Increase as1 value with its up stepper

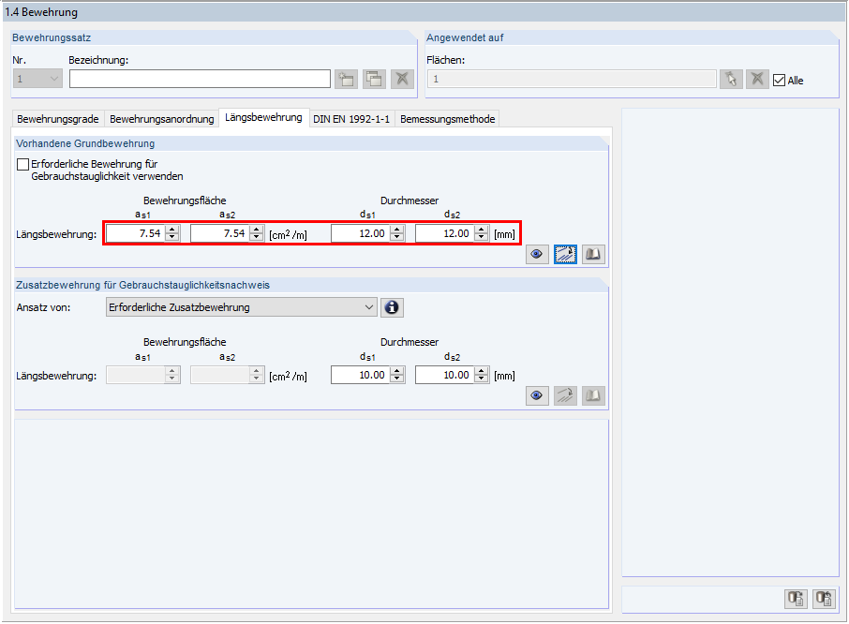[x=171, y=229]
